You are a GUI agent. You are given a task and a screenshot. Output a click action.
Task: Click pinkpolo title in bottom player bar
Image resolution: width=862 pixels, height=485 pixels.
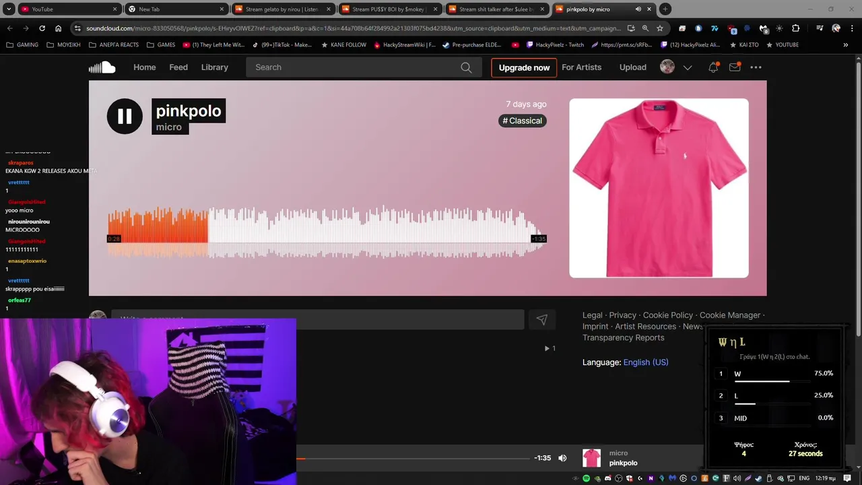[624, 463]
